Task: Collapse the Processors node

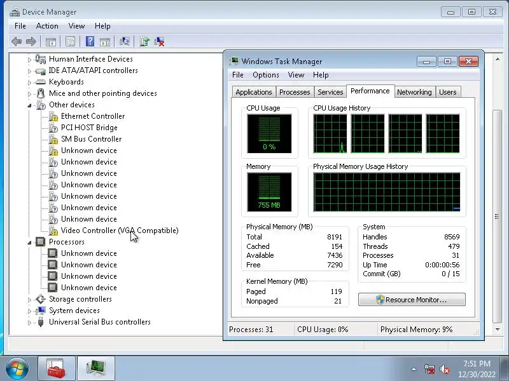Action: (29, 243)
